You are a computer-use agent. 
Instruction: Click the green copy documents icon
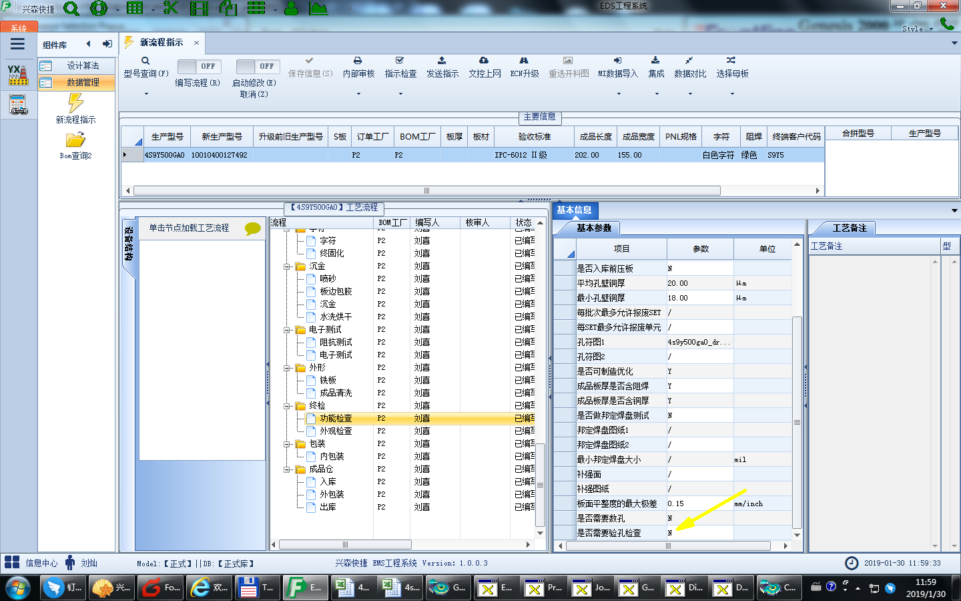[228, 8]
